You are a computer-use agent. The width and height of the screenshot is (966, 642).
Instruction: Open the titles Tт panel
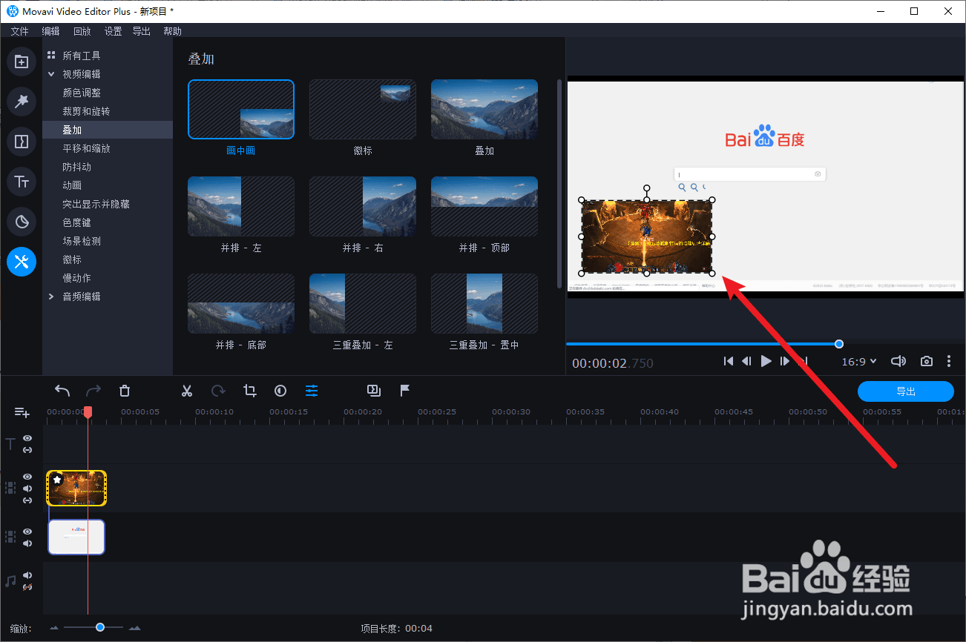click(22, 182)
